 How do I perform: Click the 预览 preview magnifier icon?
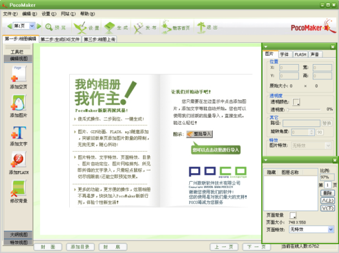[49, 27]
